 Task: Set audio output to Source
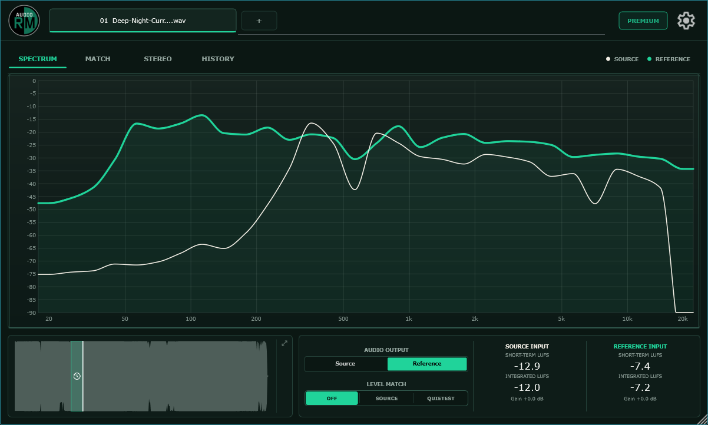[346, 364]
